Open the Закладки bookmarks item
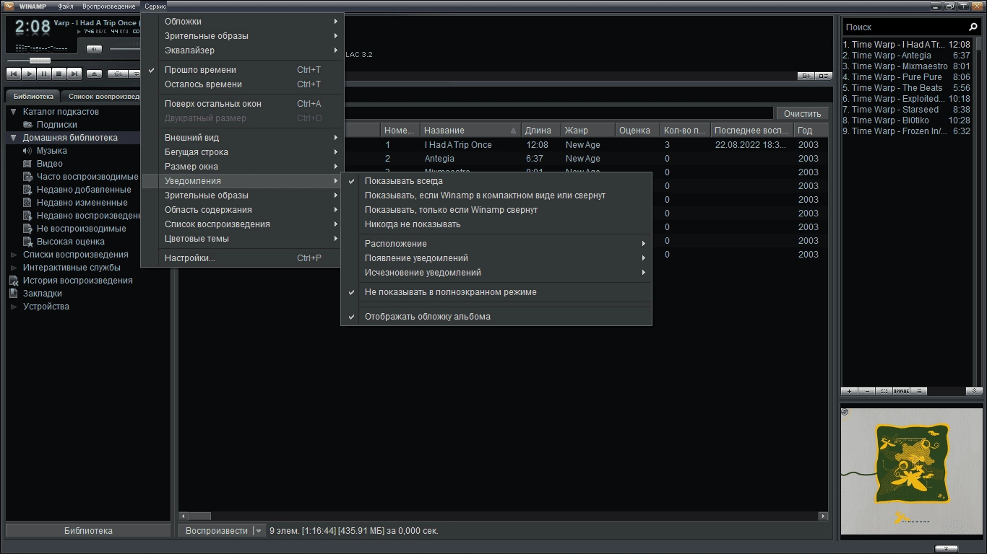 coord(43,294)
